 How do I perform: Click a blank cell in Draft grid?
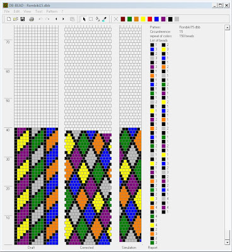pos(36,76)
